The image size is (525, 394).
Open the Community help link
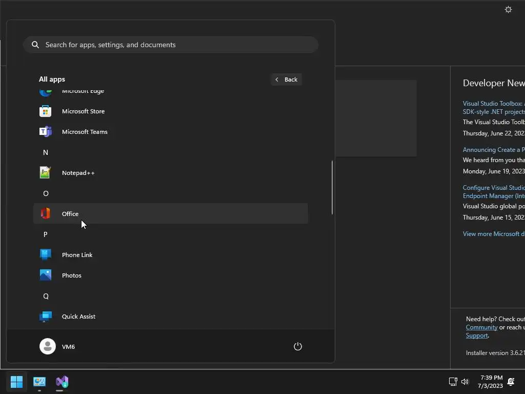click(x=481, y=327)
